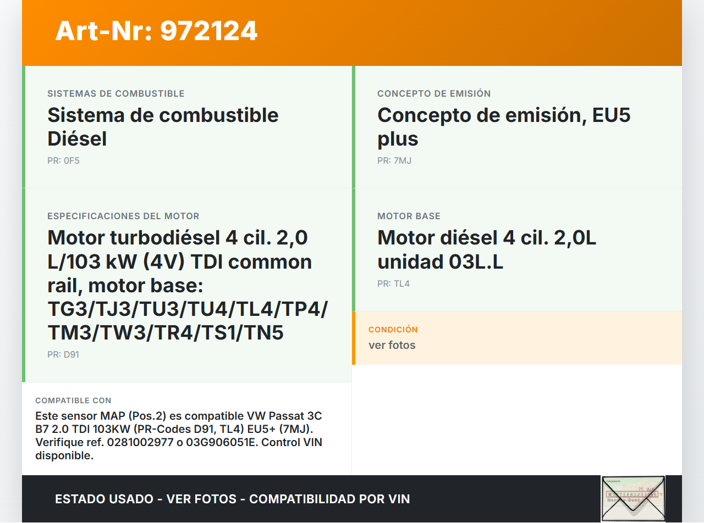Click the PR: TL4 code
This screenshot has height=523, width=704.
(x=393, y=284)
